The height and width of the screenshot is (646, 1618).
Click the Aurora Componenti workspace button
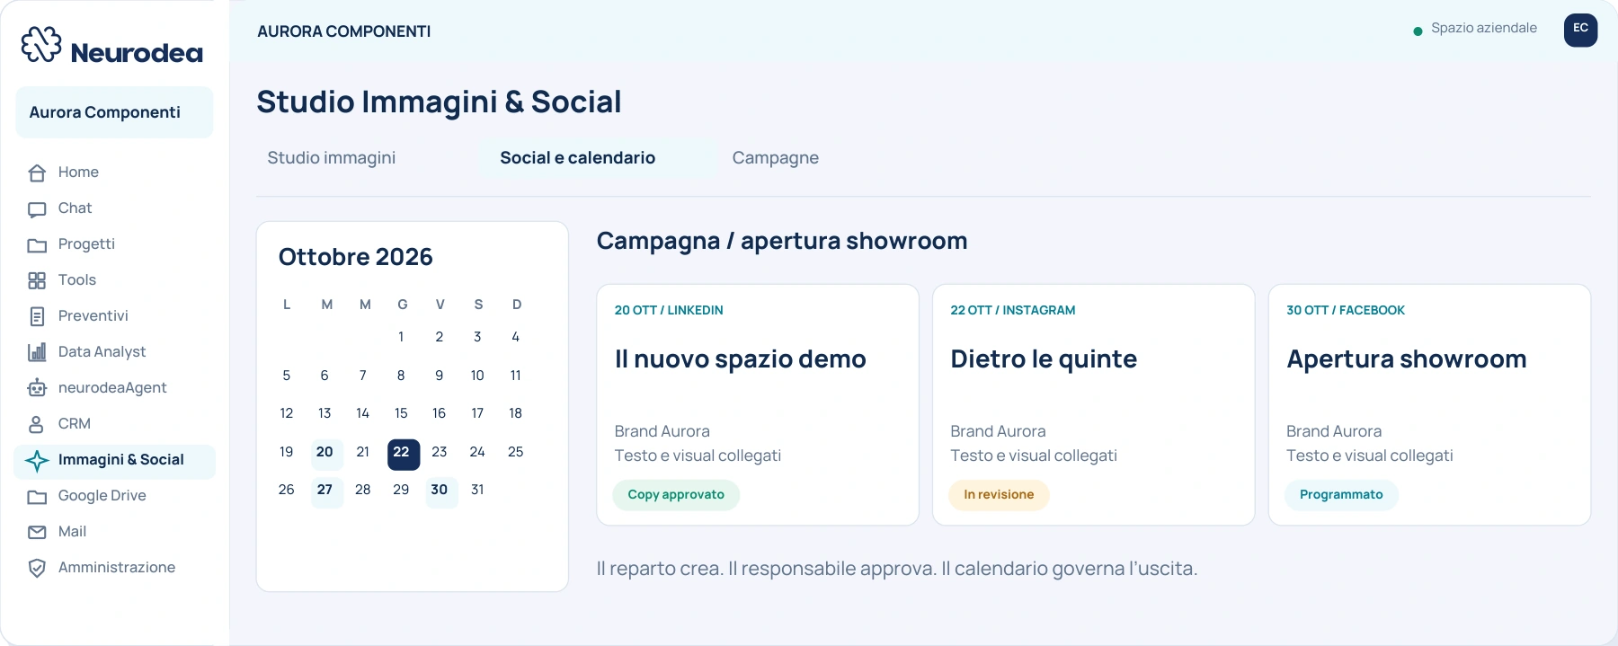114,112
